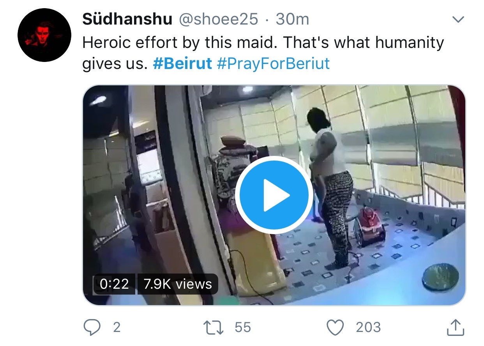
Task: Click the retweet count 55
Action: (243, 327)
